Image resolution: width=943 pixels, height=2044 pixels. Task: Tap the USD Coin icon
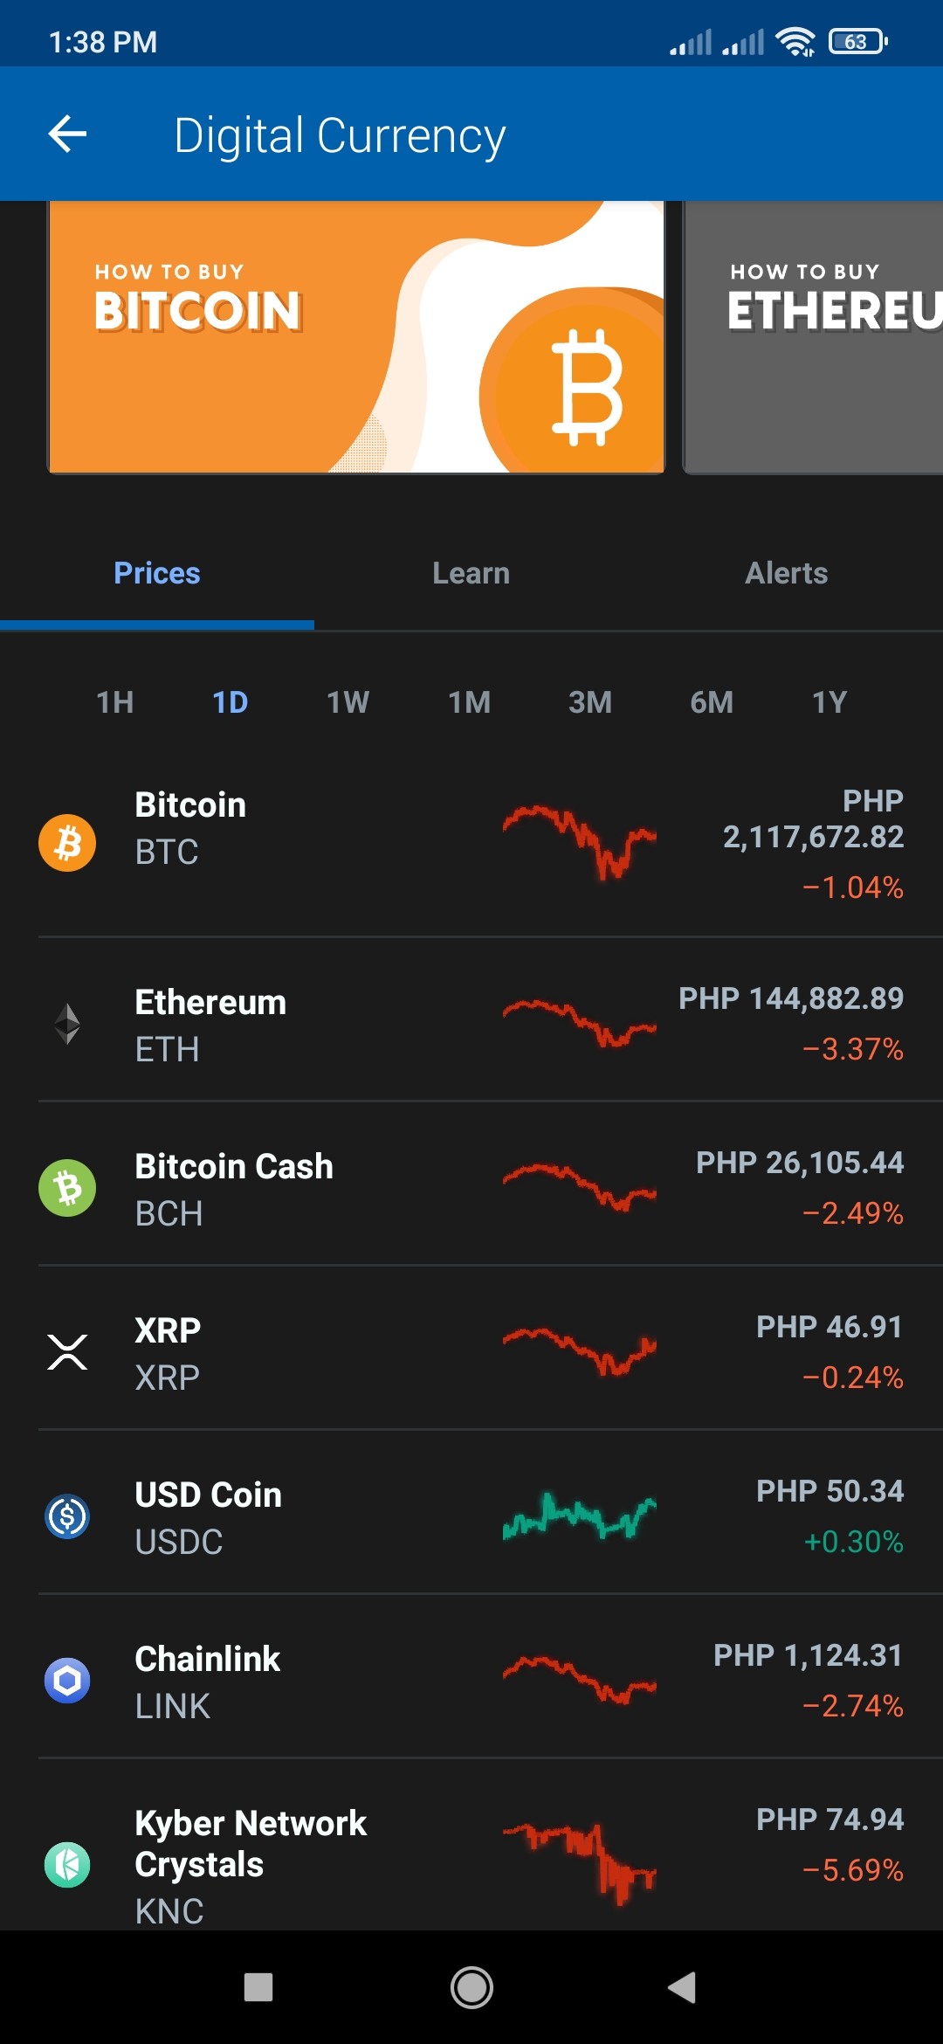(67, 1516)
